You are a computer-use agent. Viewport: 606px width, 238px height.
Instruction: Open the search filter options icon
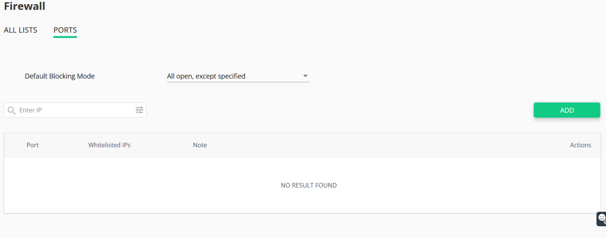[x=139, y=110]
